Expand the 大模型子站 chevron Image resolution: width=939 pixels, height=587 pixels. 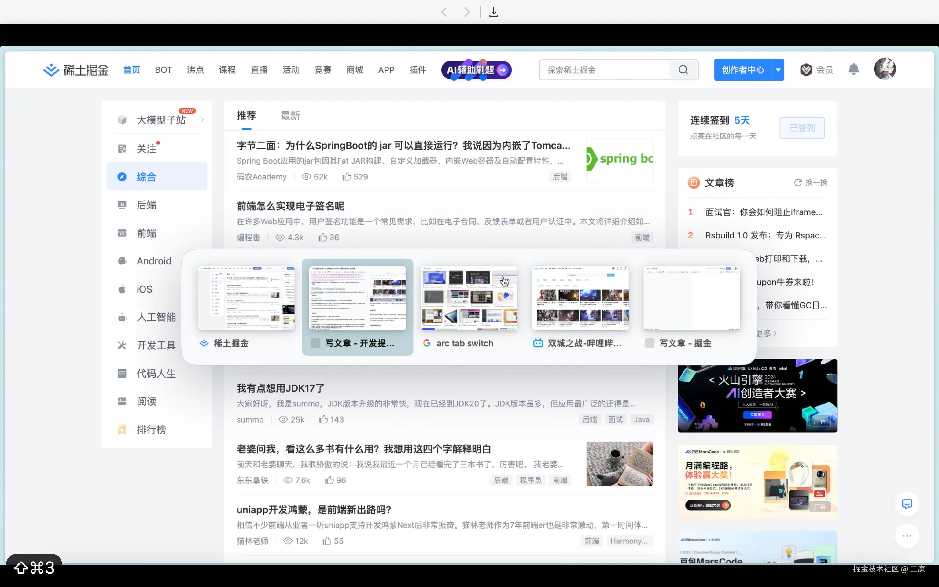click(202, 120)
